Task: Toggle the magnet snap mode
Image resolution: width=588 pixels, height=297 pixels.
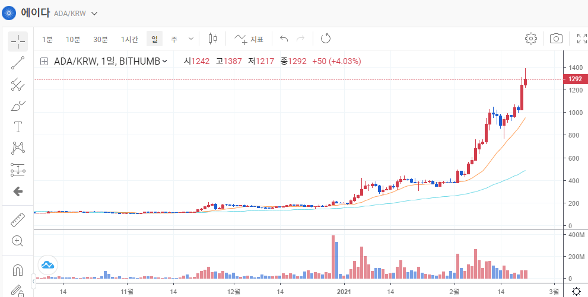Action: [x=18, y=270]
